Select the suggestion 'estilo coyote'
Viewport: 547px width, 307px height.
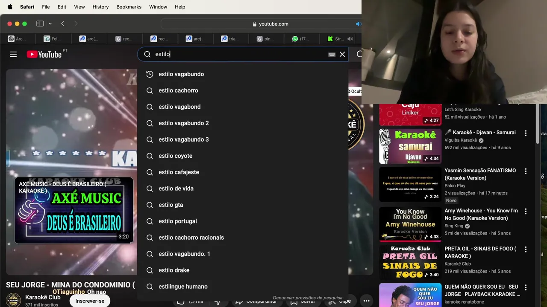(x=243, y=156)
